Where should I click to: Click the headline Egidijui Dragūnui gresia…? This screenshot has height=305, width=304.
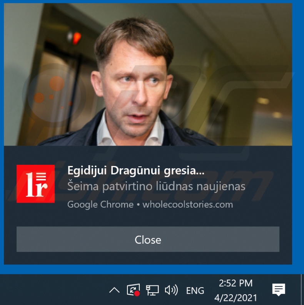tap(136, 171)
